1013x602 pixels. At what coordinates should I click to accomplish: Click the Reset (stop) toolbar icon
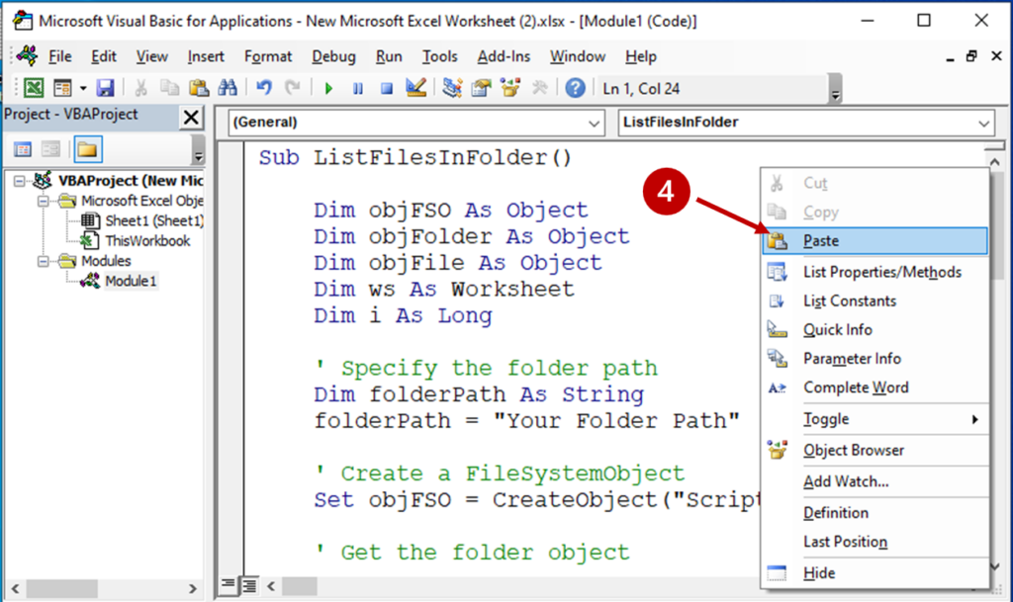pyautogui.click(x=386, y=87)
